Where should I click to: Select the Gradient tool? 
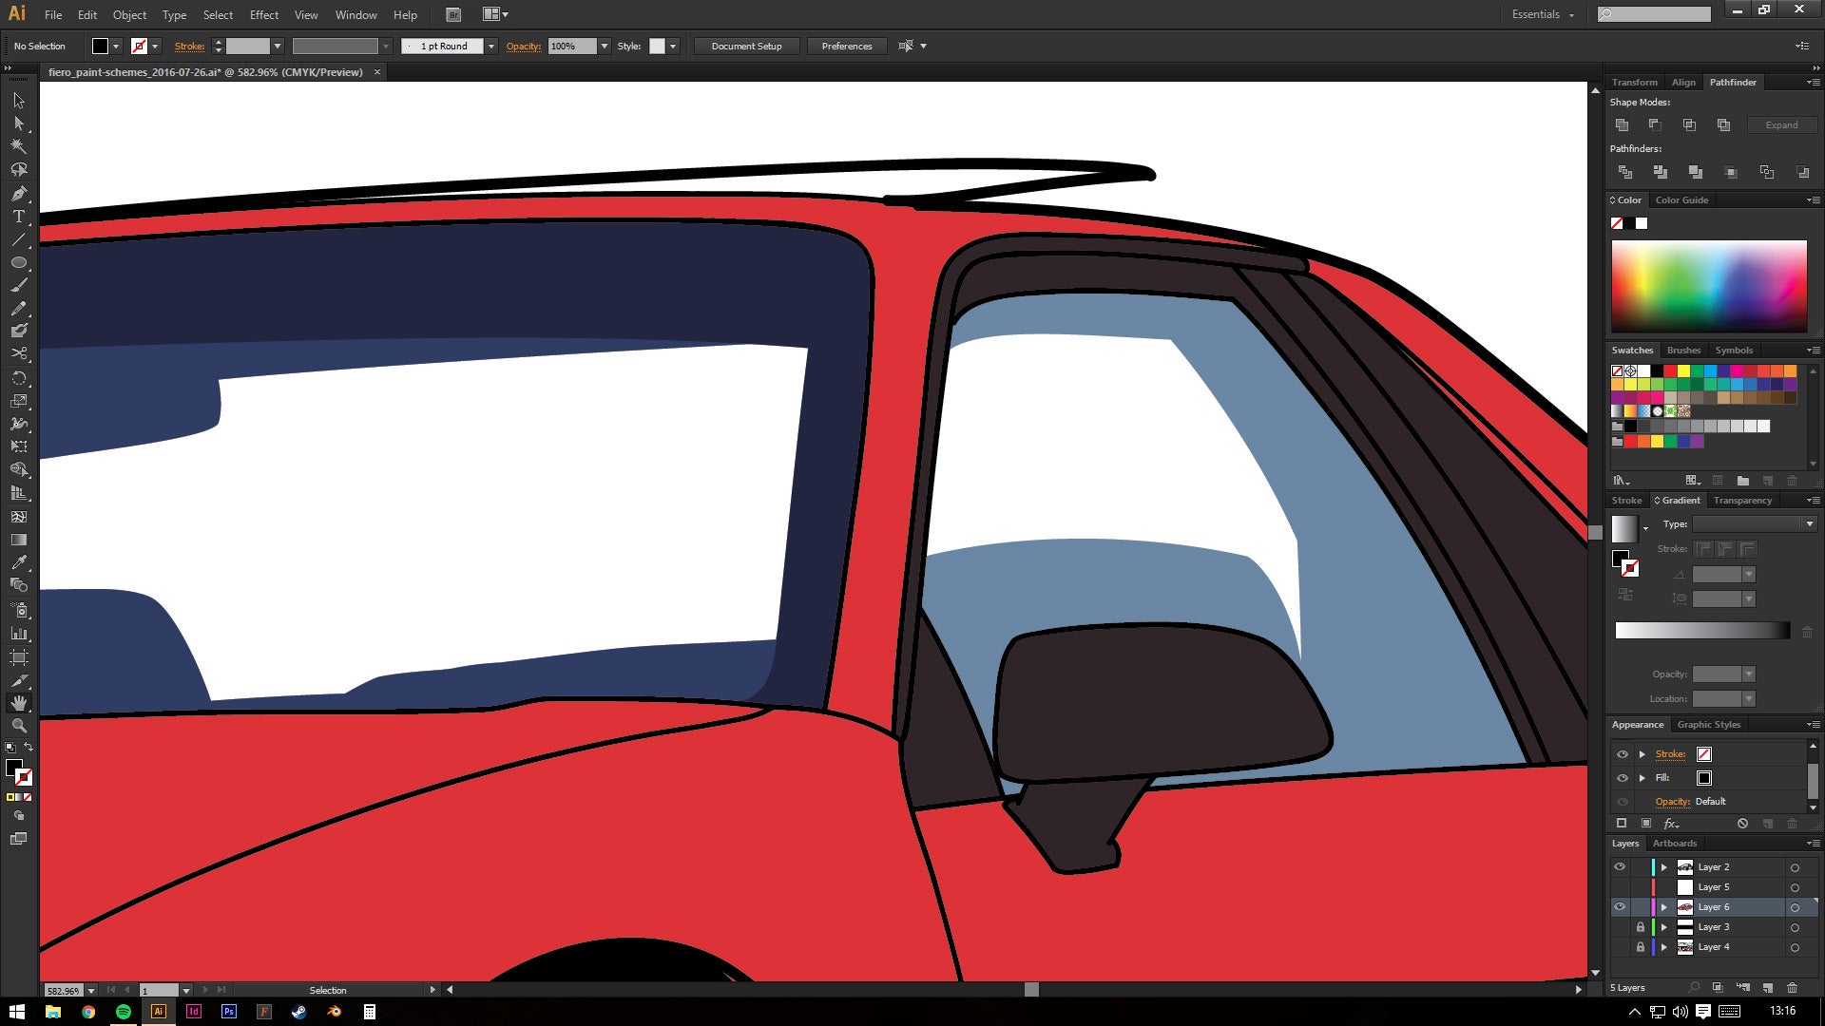(18, 540)
